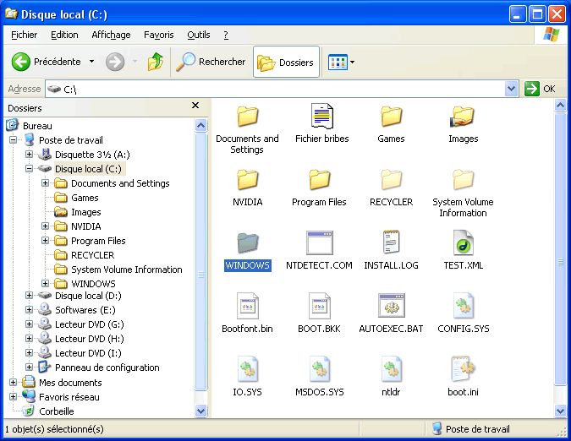The image size is (571, 441).
Task: Select the NTDETECT.COM file icon
Action: tap(320, 242)
